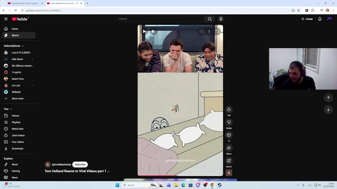Start voice search with microphone icon

pyautogui.click(x=221, y=19)
